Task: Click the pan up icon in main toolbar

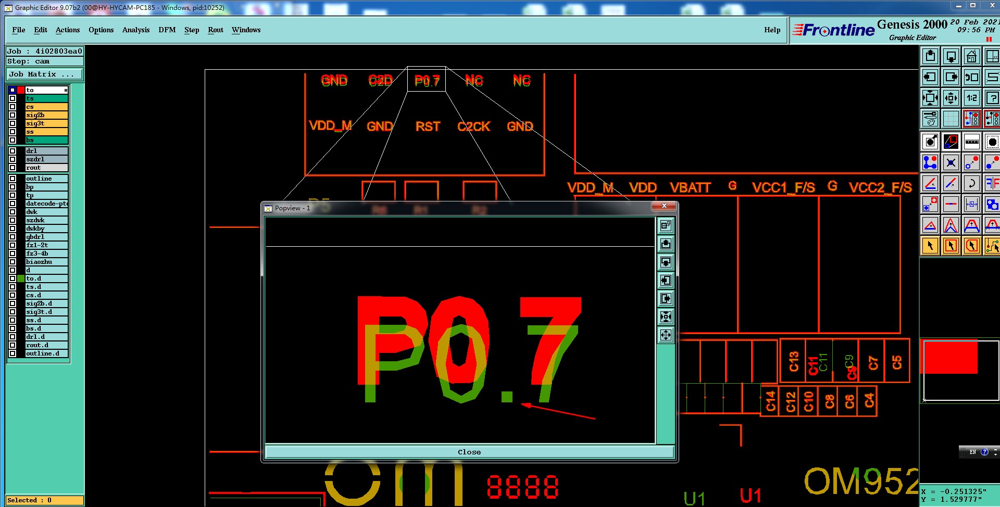Action: pos(930,56)
